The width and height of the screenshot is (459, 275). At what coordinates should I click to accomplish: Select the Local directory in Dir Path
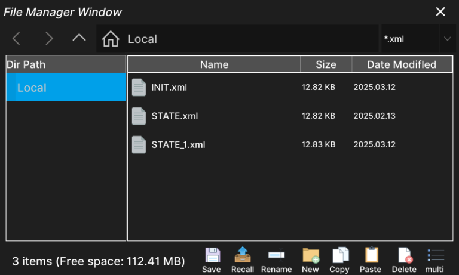tap(66, 88)
